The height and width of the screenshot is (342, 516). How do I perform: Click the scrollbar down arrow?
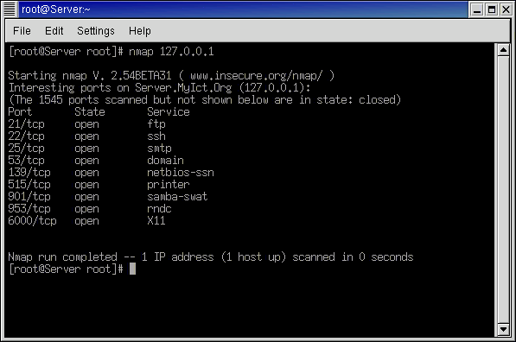pos(503,329)
